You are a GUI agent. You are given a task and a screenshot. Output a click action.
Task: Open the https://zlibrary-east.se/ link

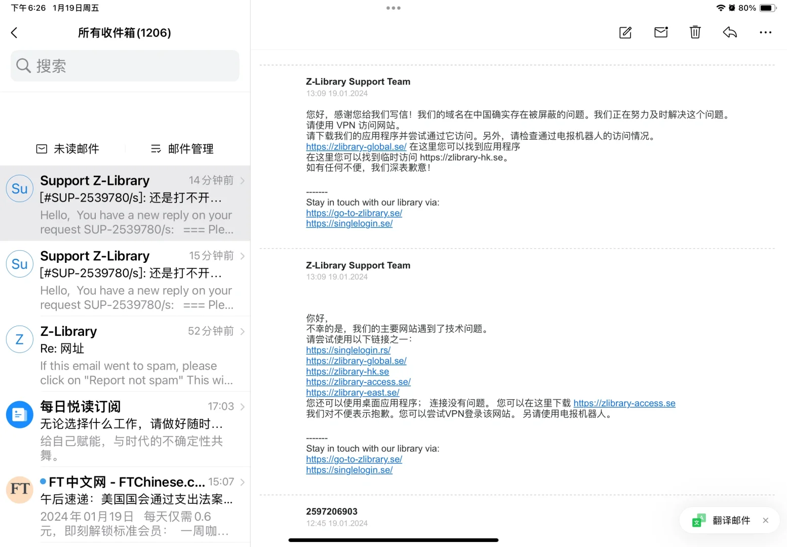[x=352, y=393]
